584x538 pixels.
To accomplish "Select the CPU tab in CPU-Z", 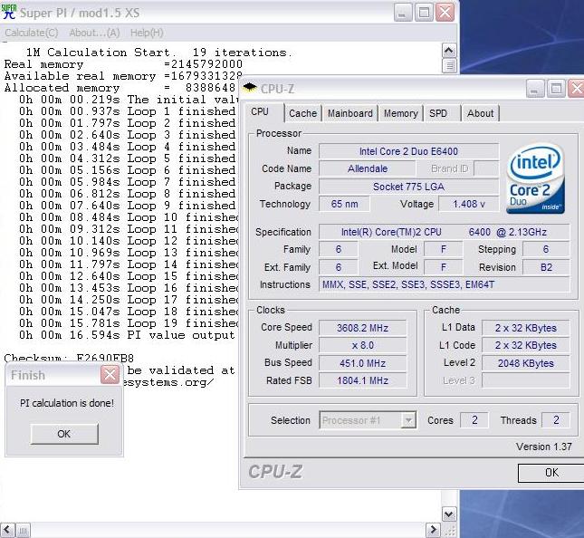I will pos(263,111).
